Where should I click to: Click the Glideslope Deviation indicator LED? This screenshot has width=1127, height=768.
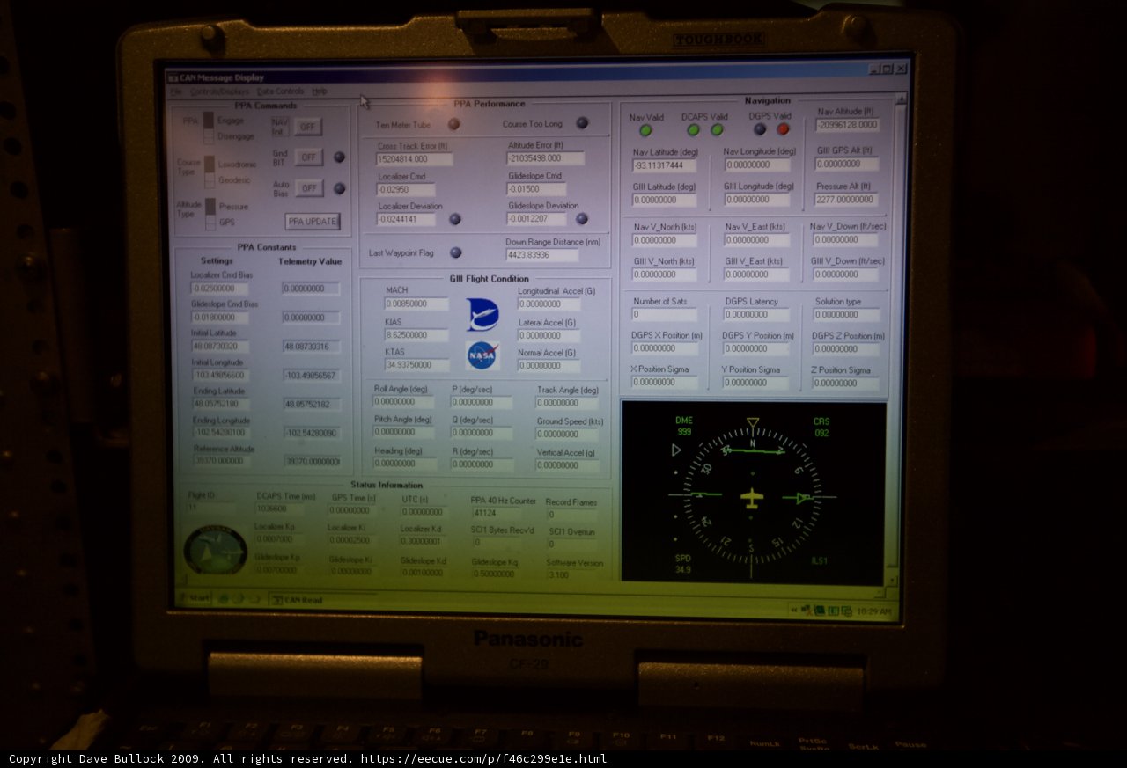582,218
